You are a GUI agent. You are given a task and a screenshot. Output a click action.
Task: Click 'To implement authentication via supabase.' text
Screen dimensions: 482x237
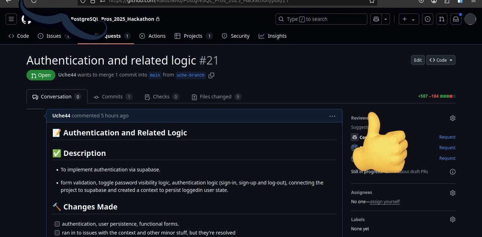coord(110,170)
